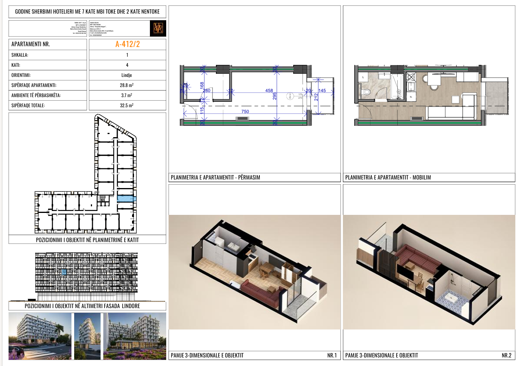
Task: Click the 750 dimension label
Action: (x=245, y=112)
